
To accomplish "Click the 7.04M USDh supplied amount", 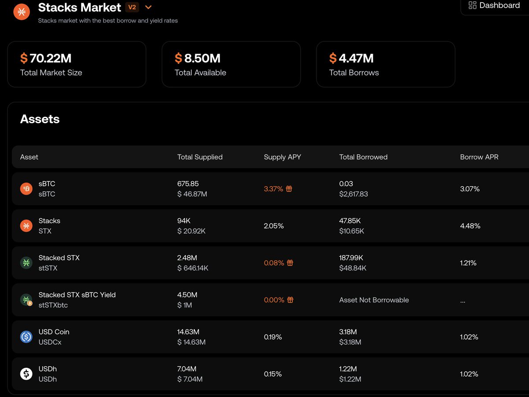I will tap(187, 369).
